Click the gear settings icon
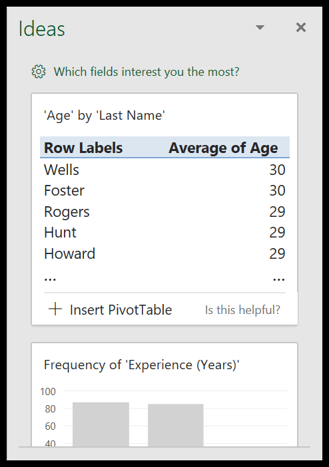Screen dimensions: 329x467 click(39, 72)
